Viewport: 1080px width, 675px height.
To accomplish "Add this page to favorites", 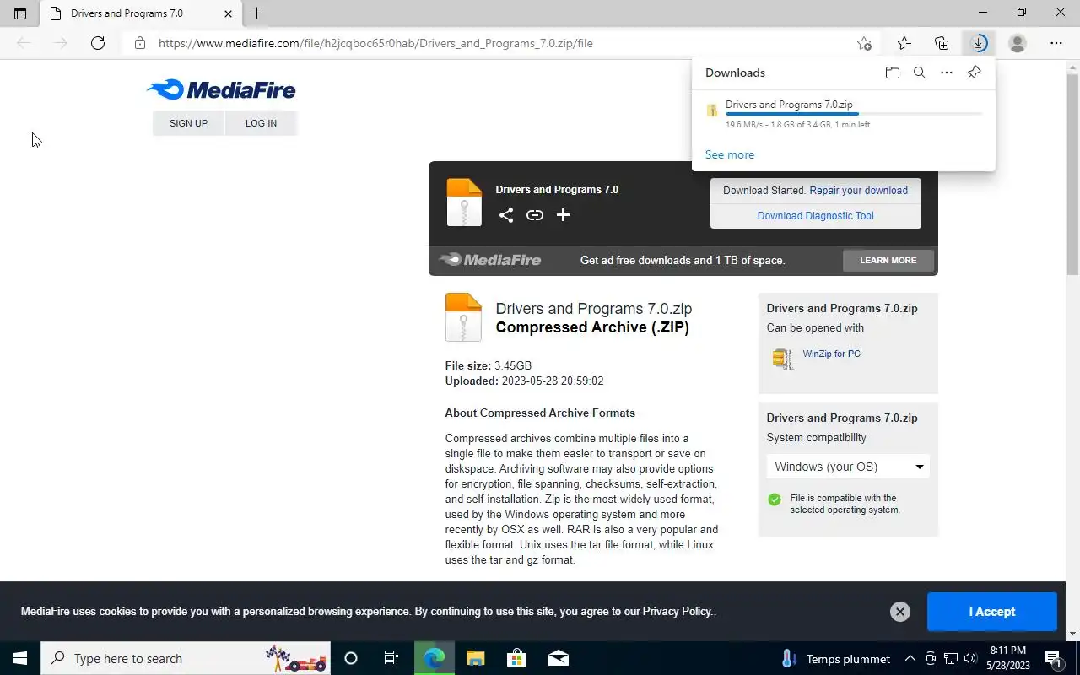I will click(864, 43).
